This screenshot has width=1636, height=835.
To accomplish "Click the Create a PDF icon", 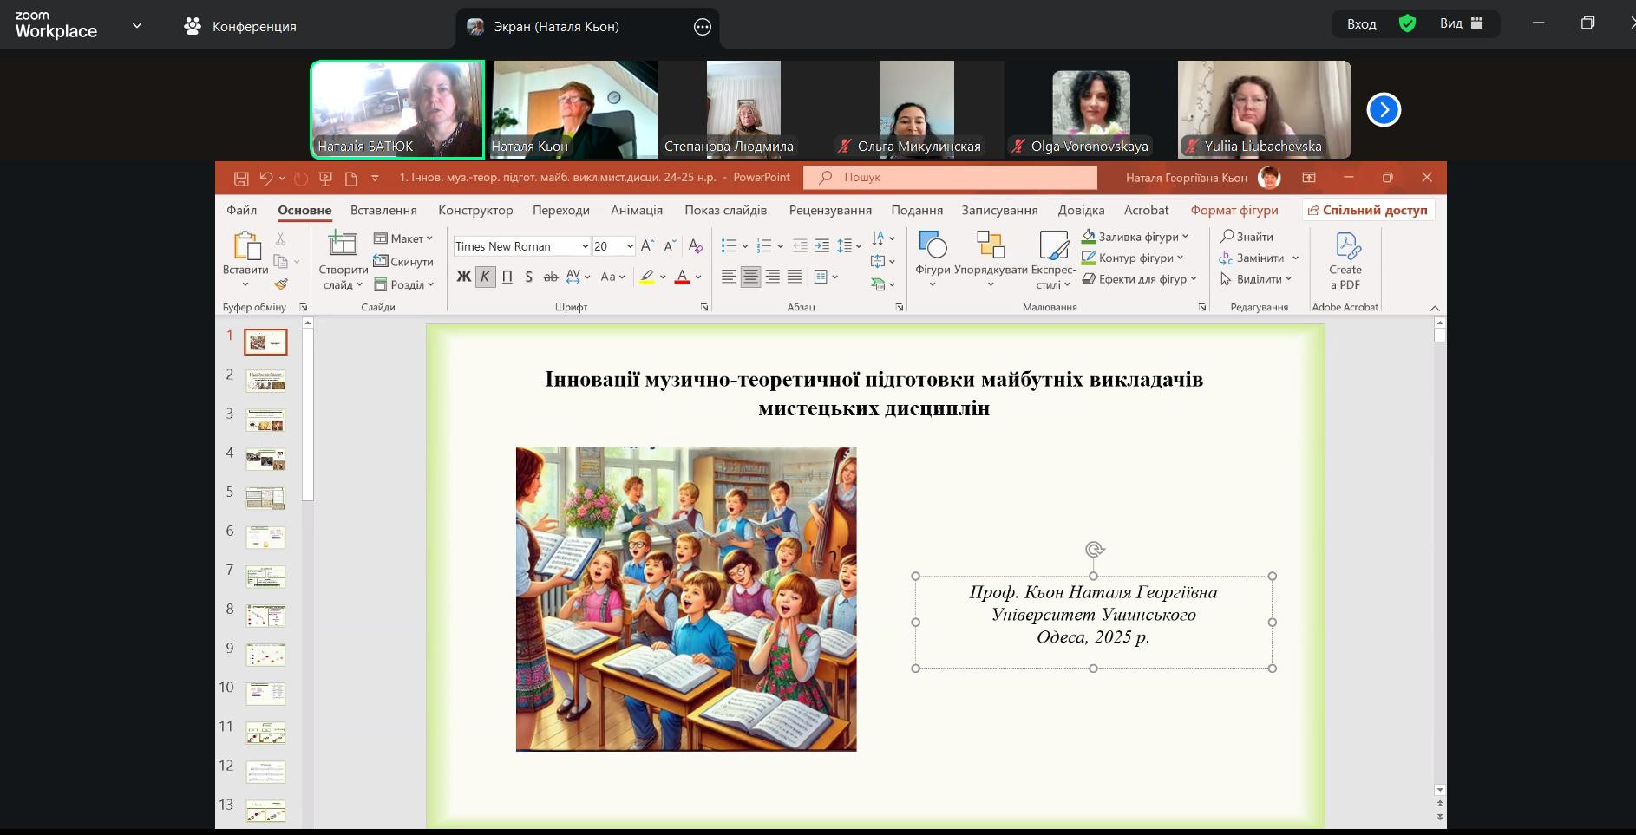I will (1345, 258).
